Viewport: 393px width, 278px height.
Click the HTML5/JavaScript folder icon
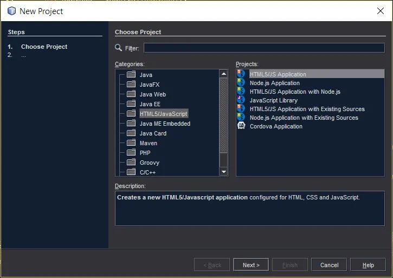coord(131,113)
